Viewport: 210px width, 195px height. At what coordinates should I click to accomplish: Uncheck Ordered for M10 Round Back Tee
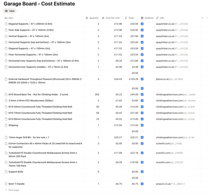pos(142,95)
